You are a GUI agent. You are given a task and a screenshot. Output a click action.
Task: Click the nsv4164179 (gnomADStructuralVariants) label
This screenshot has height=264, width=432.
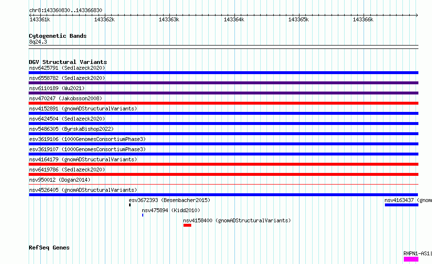[x=83, y=159]
